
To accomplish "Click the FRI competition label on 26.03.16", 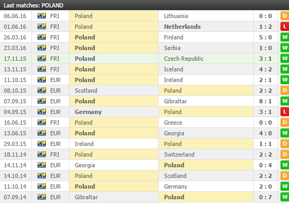I will [x=54, y=37].
